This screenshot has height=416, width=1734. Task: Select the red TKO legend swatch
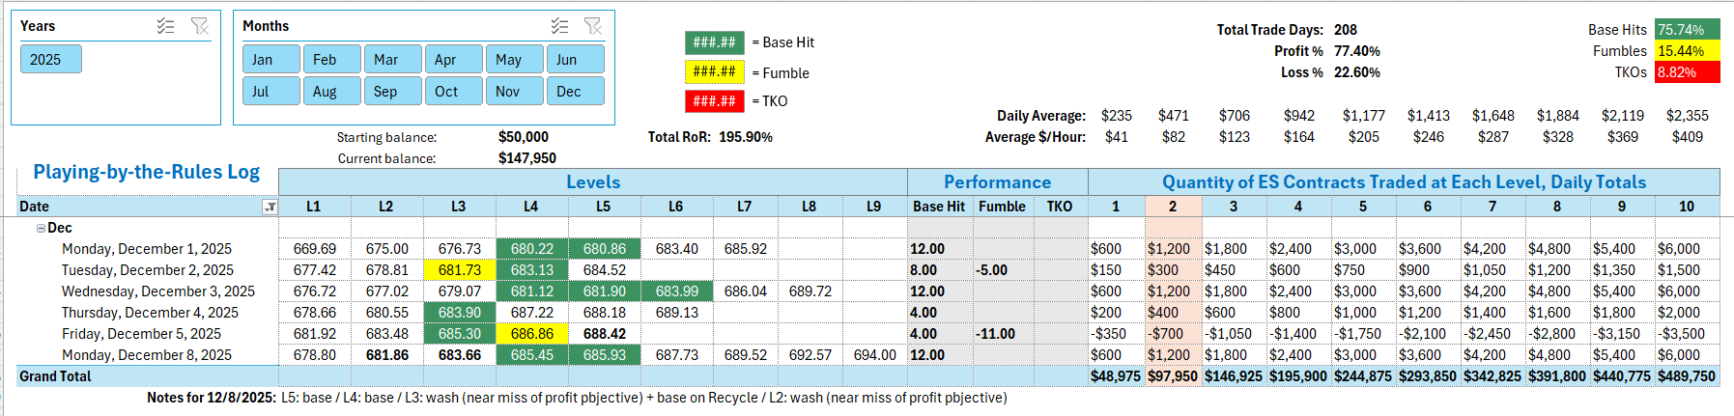[x=714, y=101]
